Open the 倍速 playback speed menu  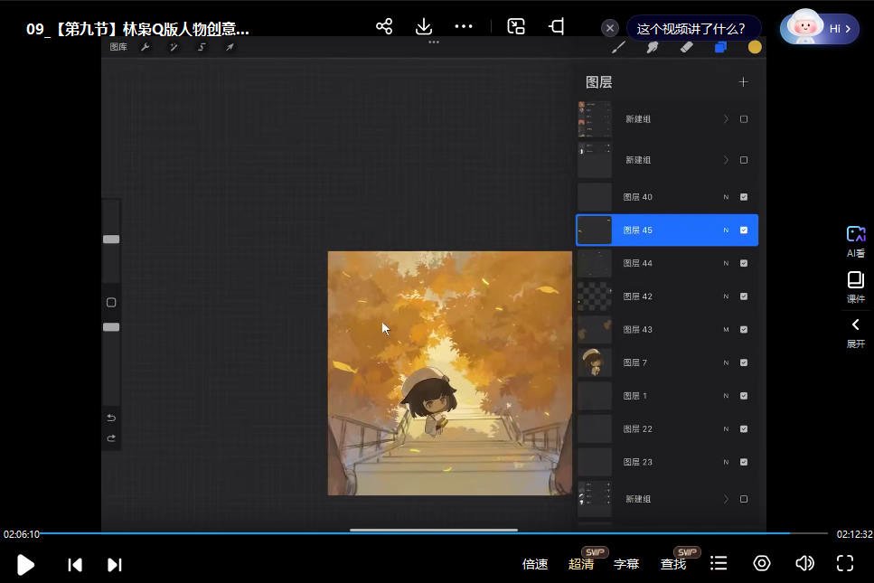535,564
